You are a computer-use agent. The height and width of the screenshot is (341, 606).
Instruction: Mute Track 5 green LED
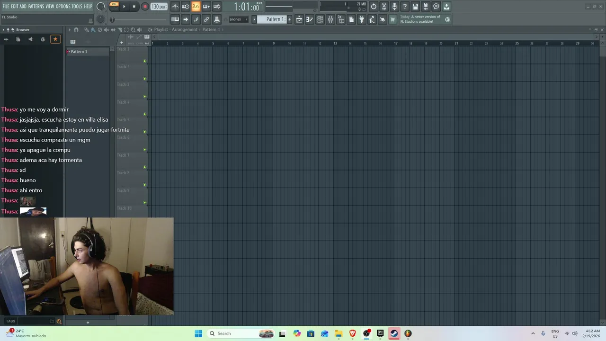pyautogui.click(x=145, y=132)
